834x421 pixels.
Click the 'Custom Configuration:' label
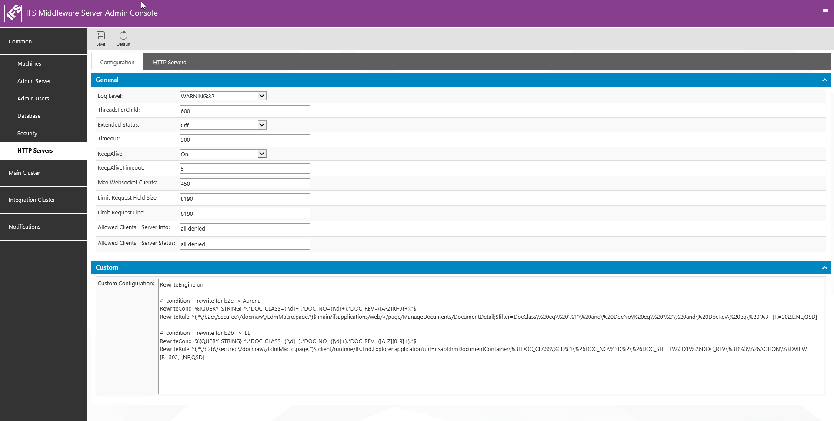(126, 284)
